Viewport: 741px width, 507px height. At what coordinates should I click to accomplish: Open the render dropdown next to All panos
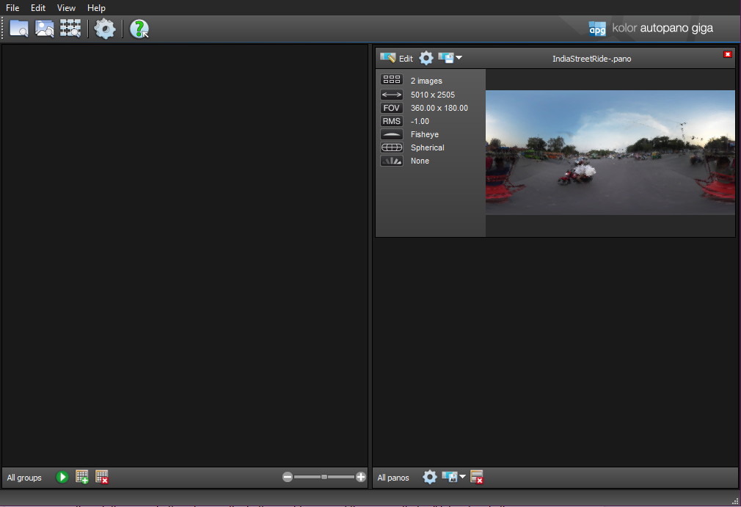point(453,477)
